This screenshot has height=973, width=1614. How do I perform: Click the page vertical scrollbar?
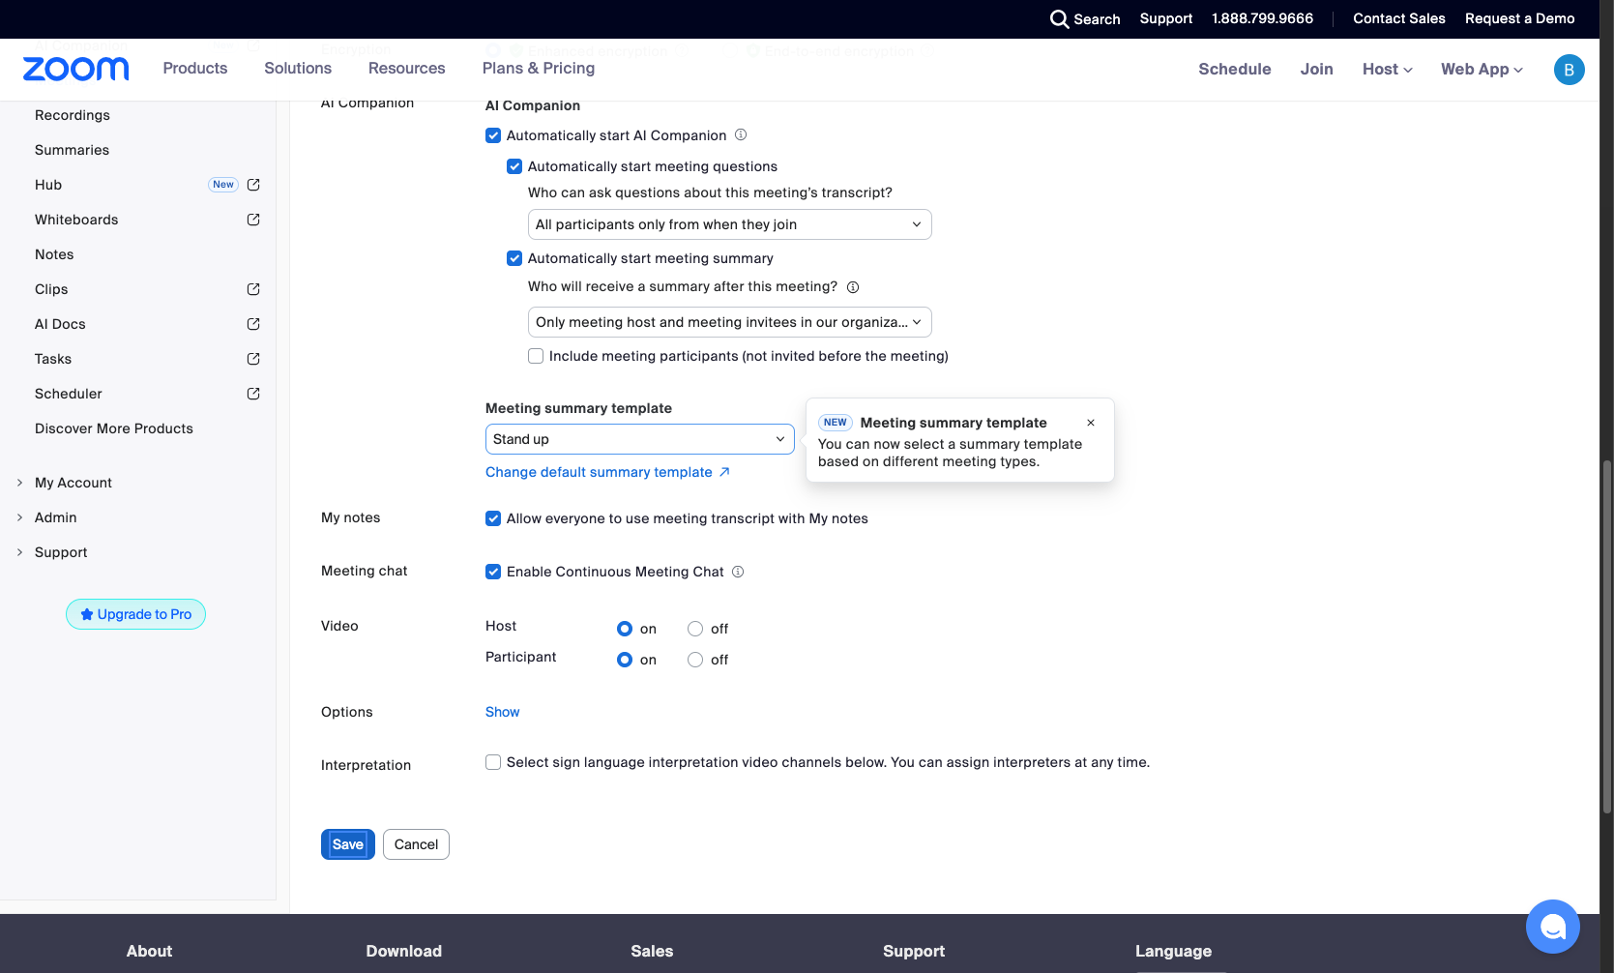coord(1607,638)
